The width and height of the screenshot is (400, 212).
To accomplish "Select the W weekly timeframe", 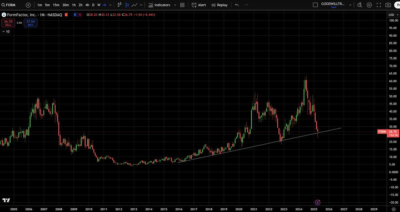I will tap(99, 5).
